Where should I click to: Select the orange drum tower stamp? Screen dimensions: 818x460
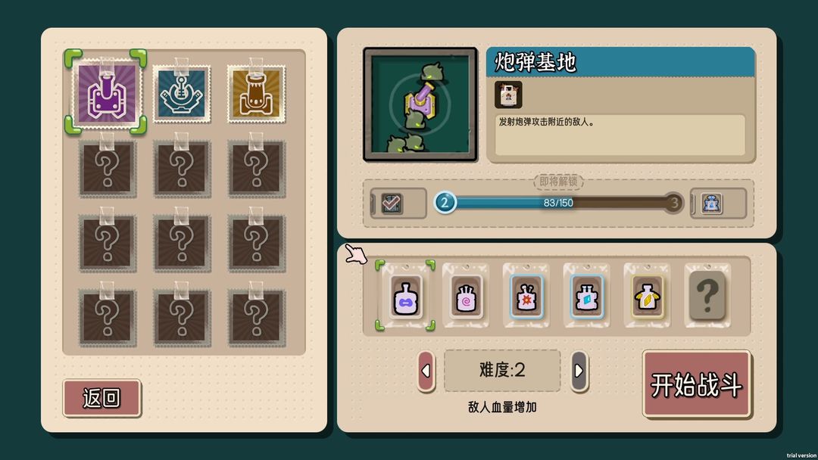pyautogui.click(x=256, y=94)
